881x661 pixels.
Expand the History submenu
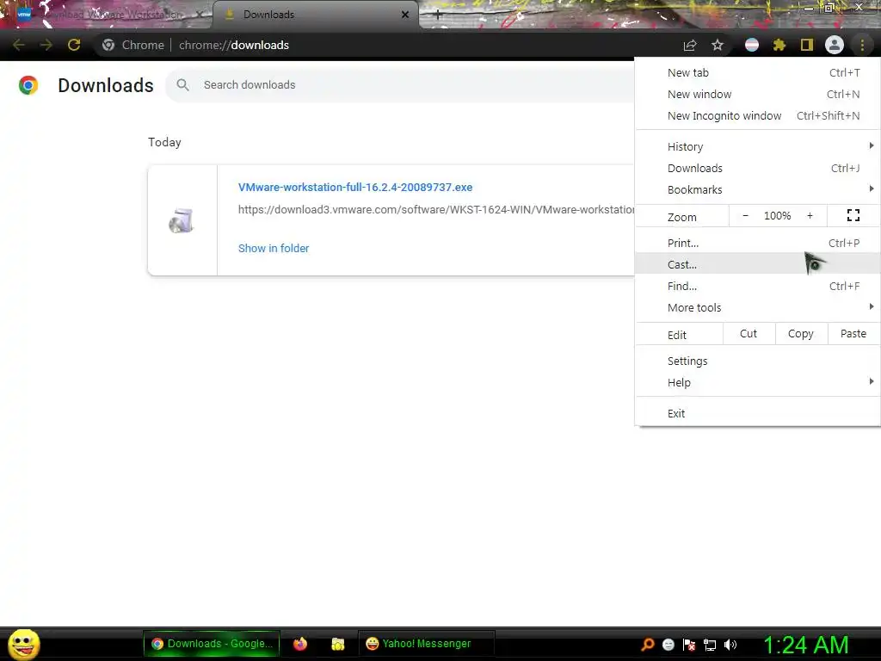coord(757,146)
